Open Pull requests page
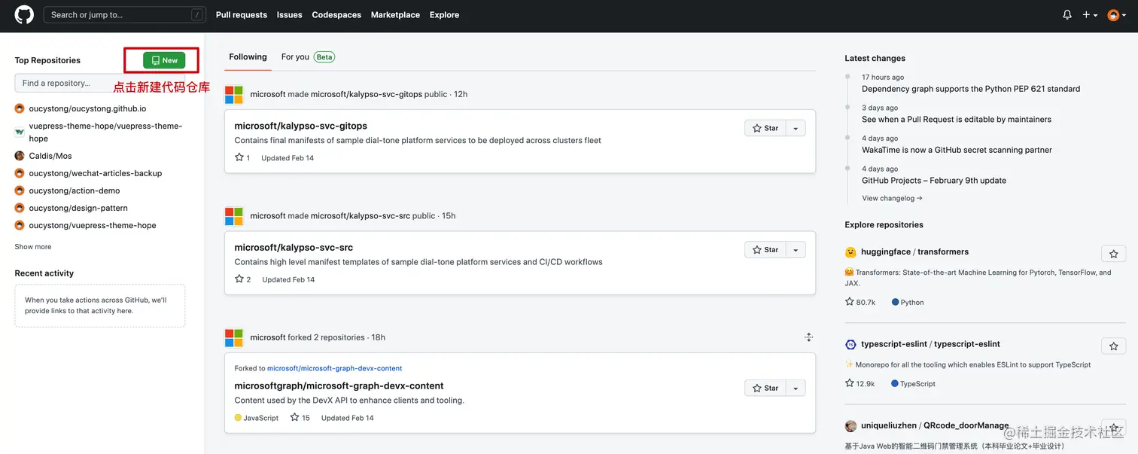 click(242, 14)
